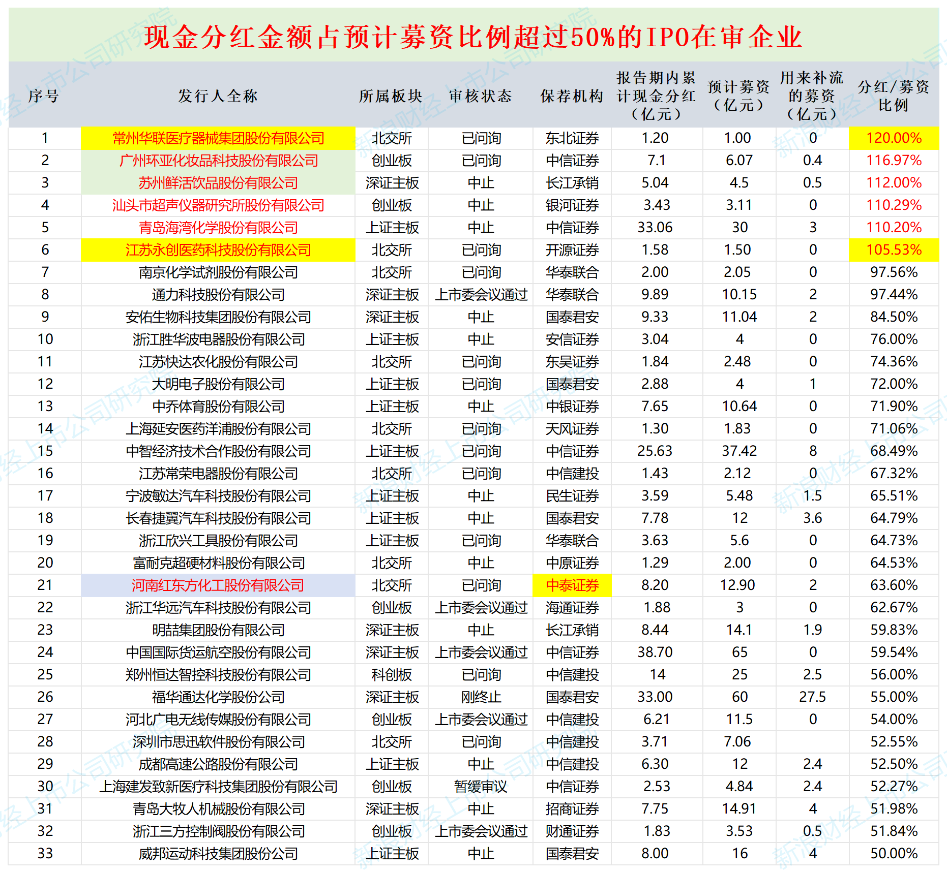947x873 pixels.
Task: Click the highlighted 105.53% ratio cell
Action: 894,250
